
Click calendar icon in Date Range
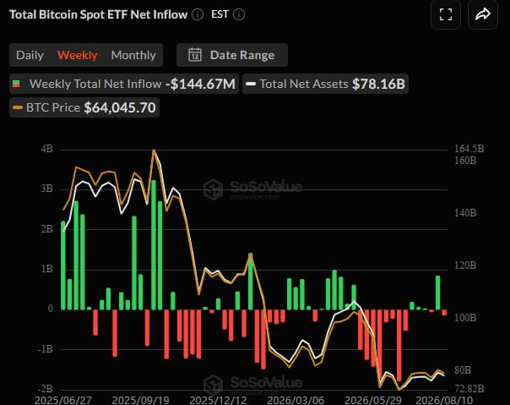click(195, 55)
